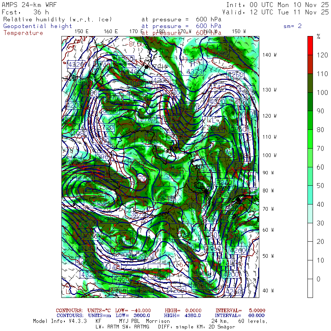Viewport: 331px width, 331px height.
Task: Click the '70 W' longitude label
Action: [x=268, y=209]
